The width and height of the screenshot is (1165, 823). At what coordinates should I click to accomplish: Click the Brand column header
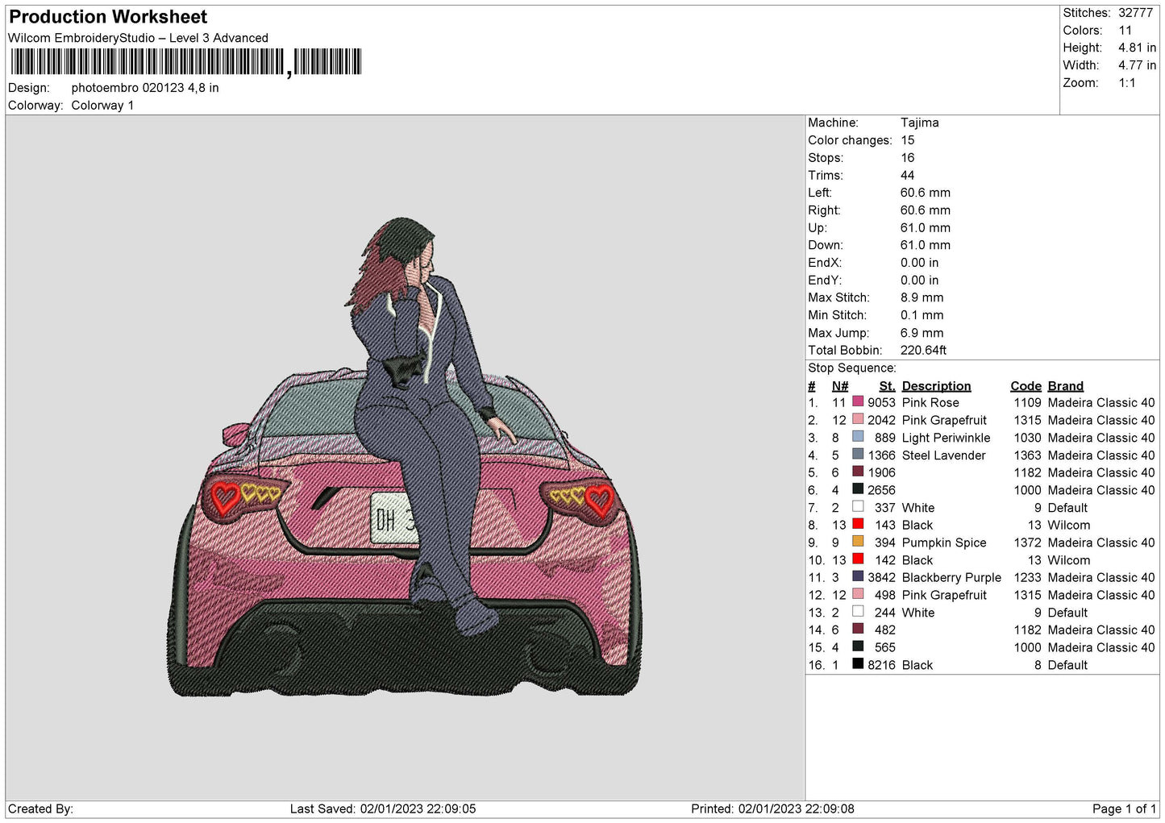coord(1065,386)
